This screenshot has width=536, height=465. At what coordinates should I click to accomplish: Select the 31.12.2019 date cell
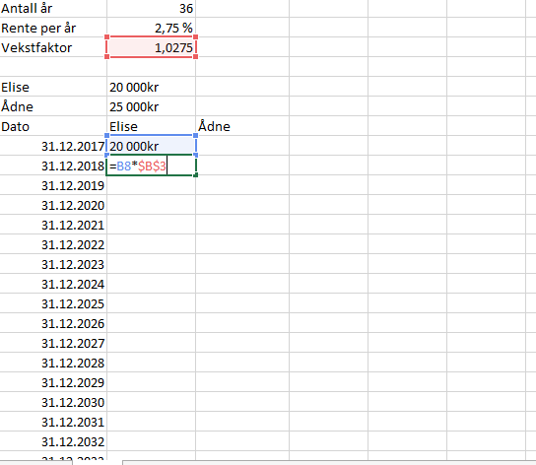(53, 185)
